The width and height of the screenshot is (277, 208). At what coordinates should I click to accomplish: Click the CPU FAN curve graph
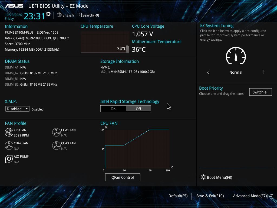coord(137,149)
